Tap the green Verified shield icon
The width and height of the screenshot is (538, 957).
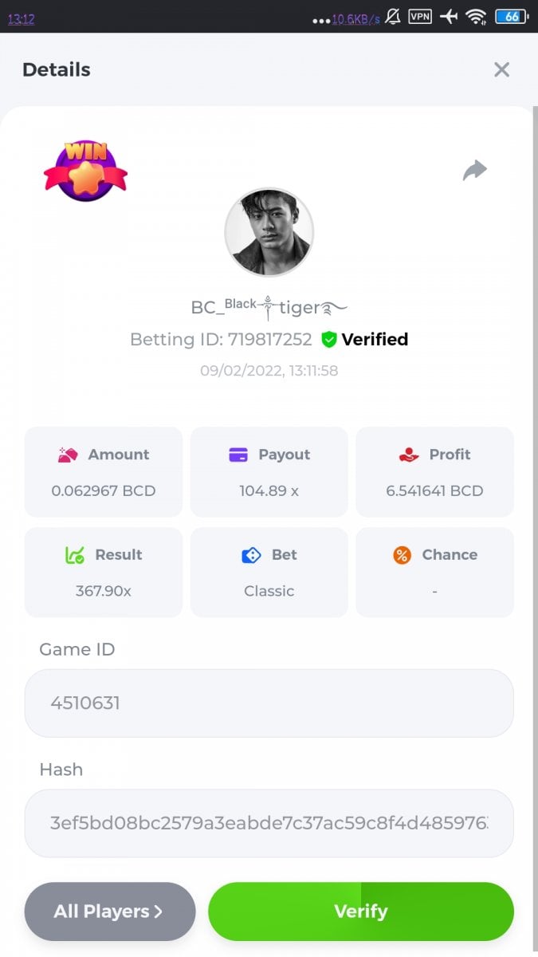pos(329,340)
